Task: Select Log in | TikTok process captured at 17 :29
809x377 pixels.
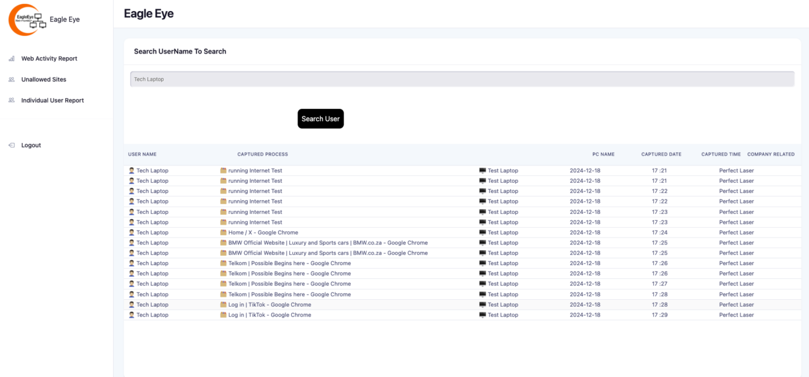Action: click(x=269, y=315)
